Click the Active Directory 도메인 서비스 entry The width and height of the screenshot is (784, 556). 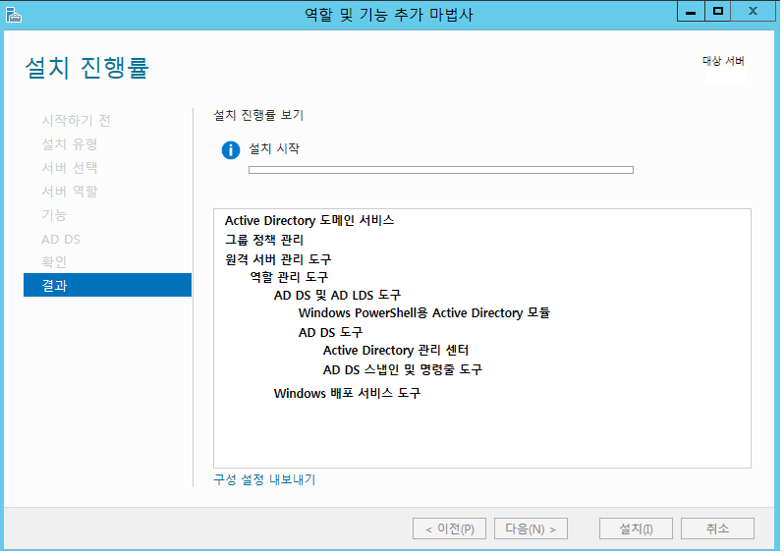click(309, 220)
